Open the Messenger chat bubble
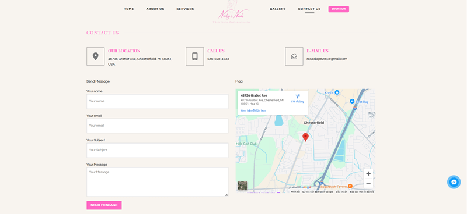The height and width of the screenshot is (214, 467). pos(454,182)
